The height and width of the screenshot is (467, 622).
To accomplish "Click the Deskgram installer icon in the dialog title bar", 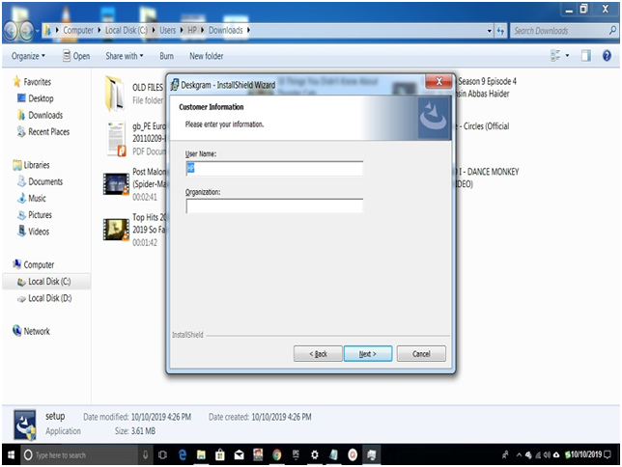I will point(175,85).
